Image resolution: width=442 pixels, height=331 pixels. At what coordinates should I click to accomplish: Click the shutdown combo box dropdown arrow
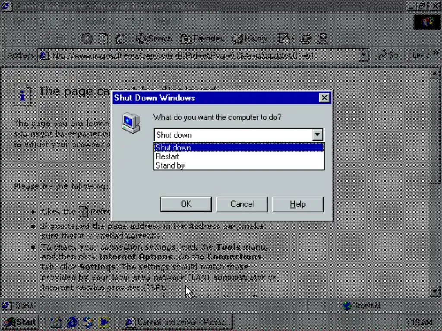317,135
